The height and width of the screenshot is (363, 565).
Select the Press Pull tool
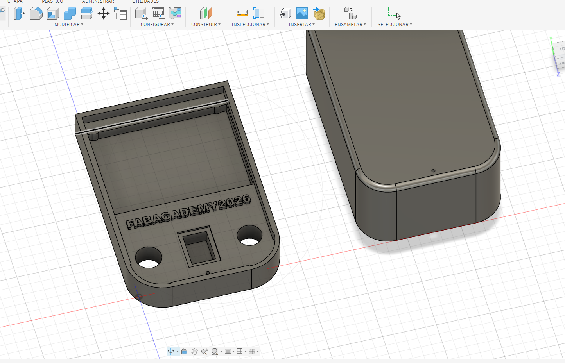click(19, 13)
